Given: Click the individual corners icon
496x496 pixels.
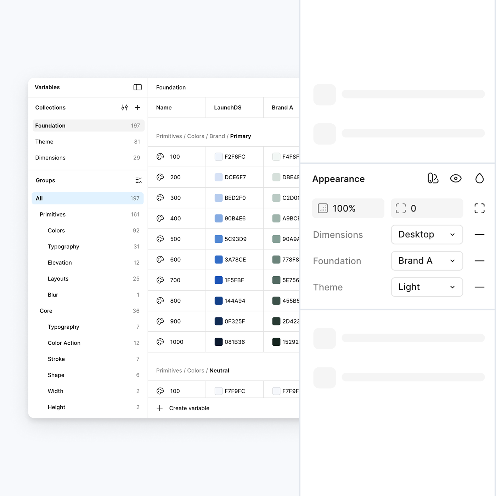Looking at the screenshot, I should tap(479, 208).
